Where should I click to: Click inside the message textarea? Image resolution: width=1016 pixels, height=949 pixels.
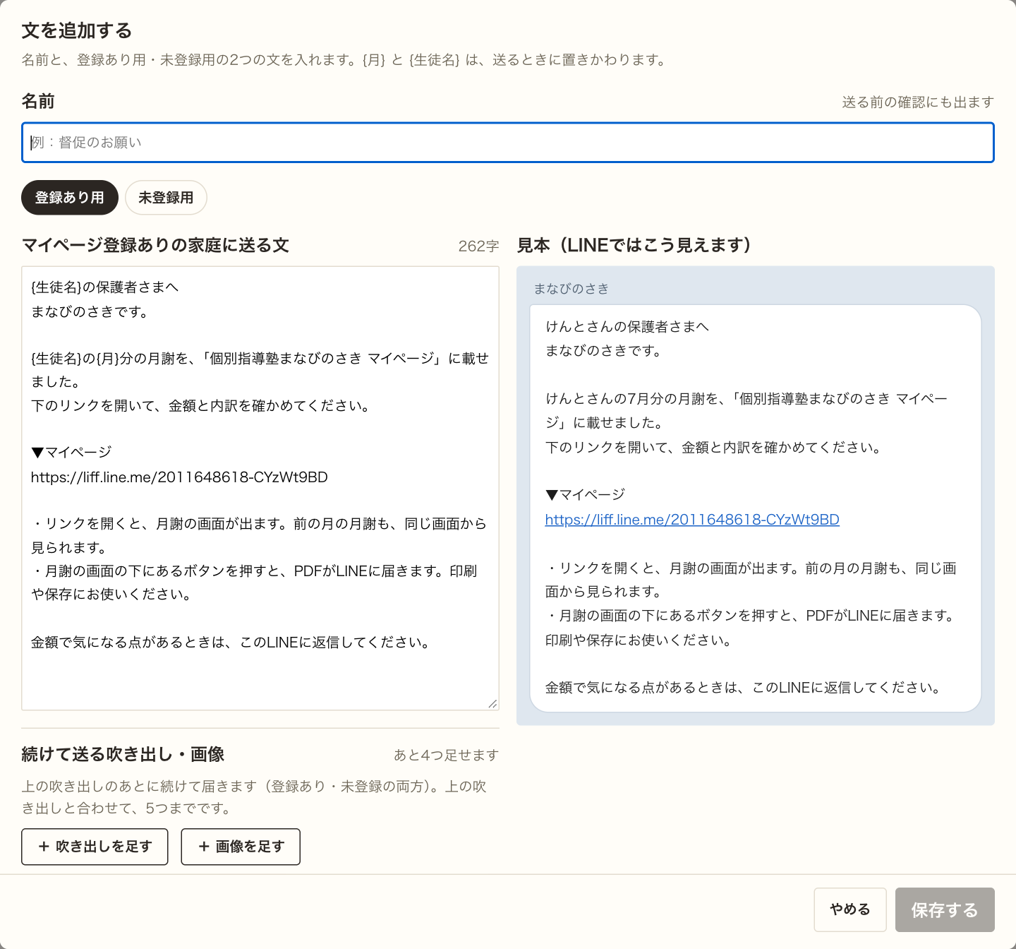(x=260, y=488)
